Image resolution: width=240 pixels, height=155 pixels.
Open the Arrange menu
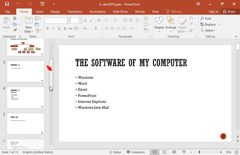pos(171,25)
